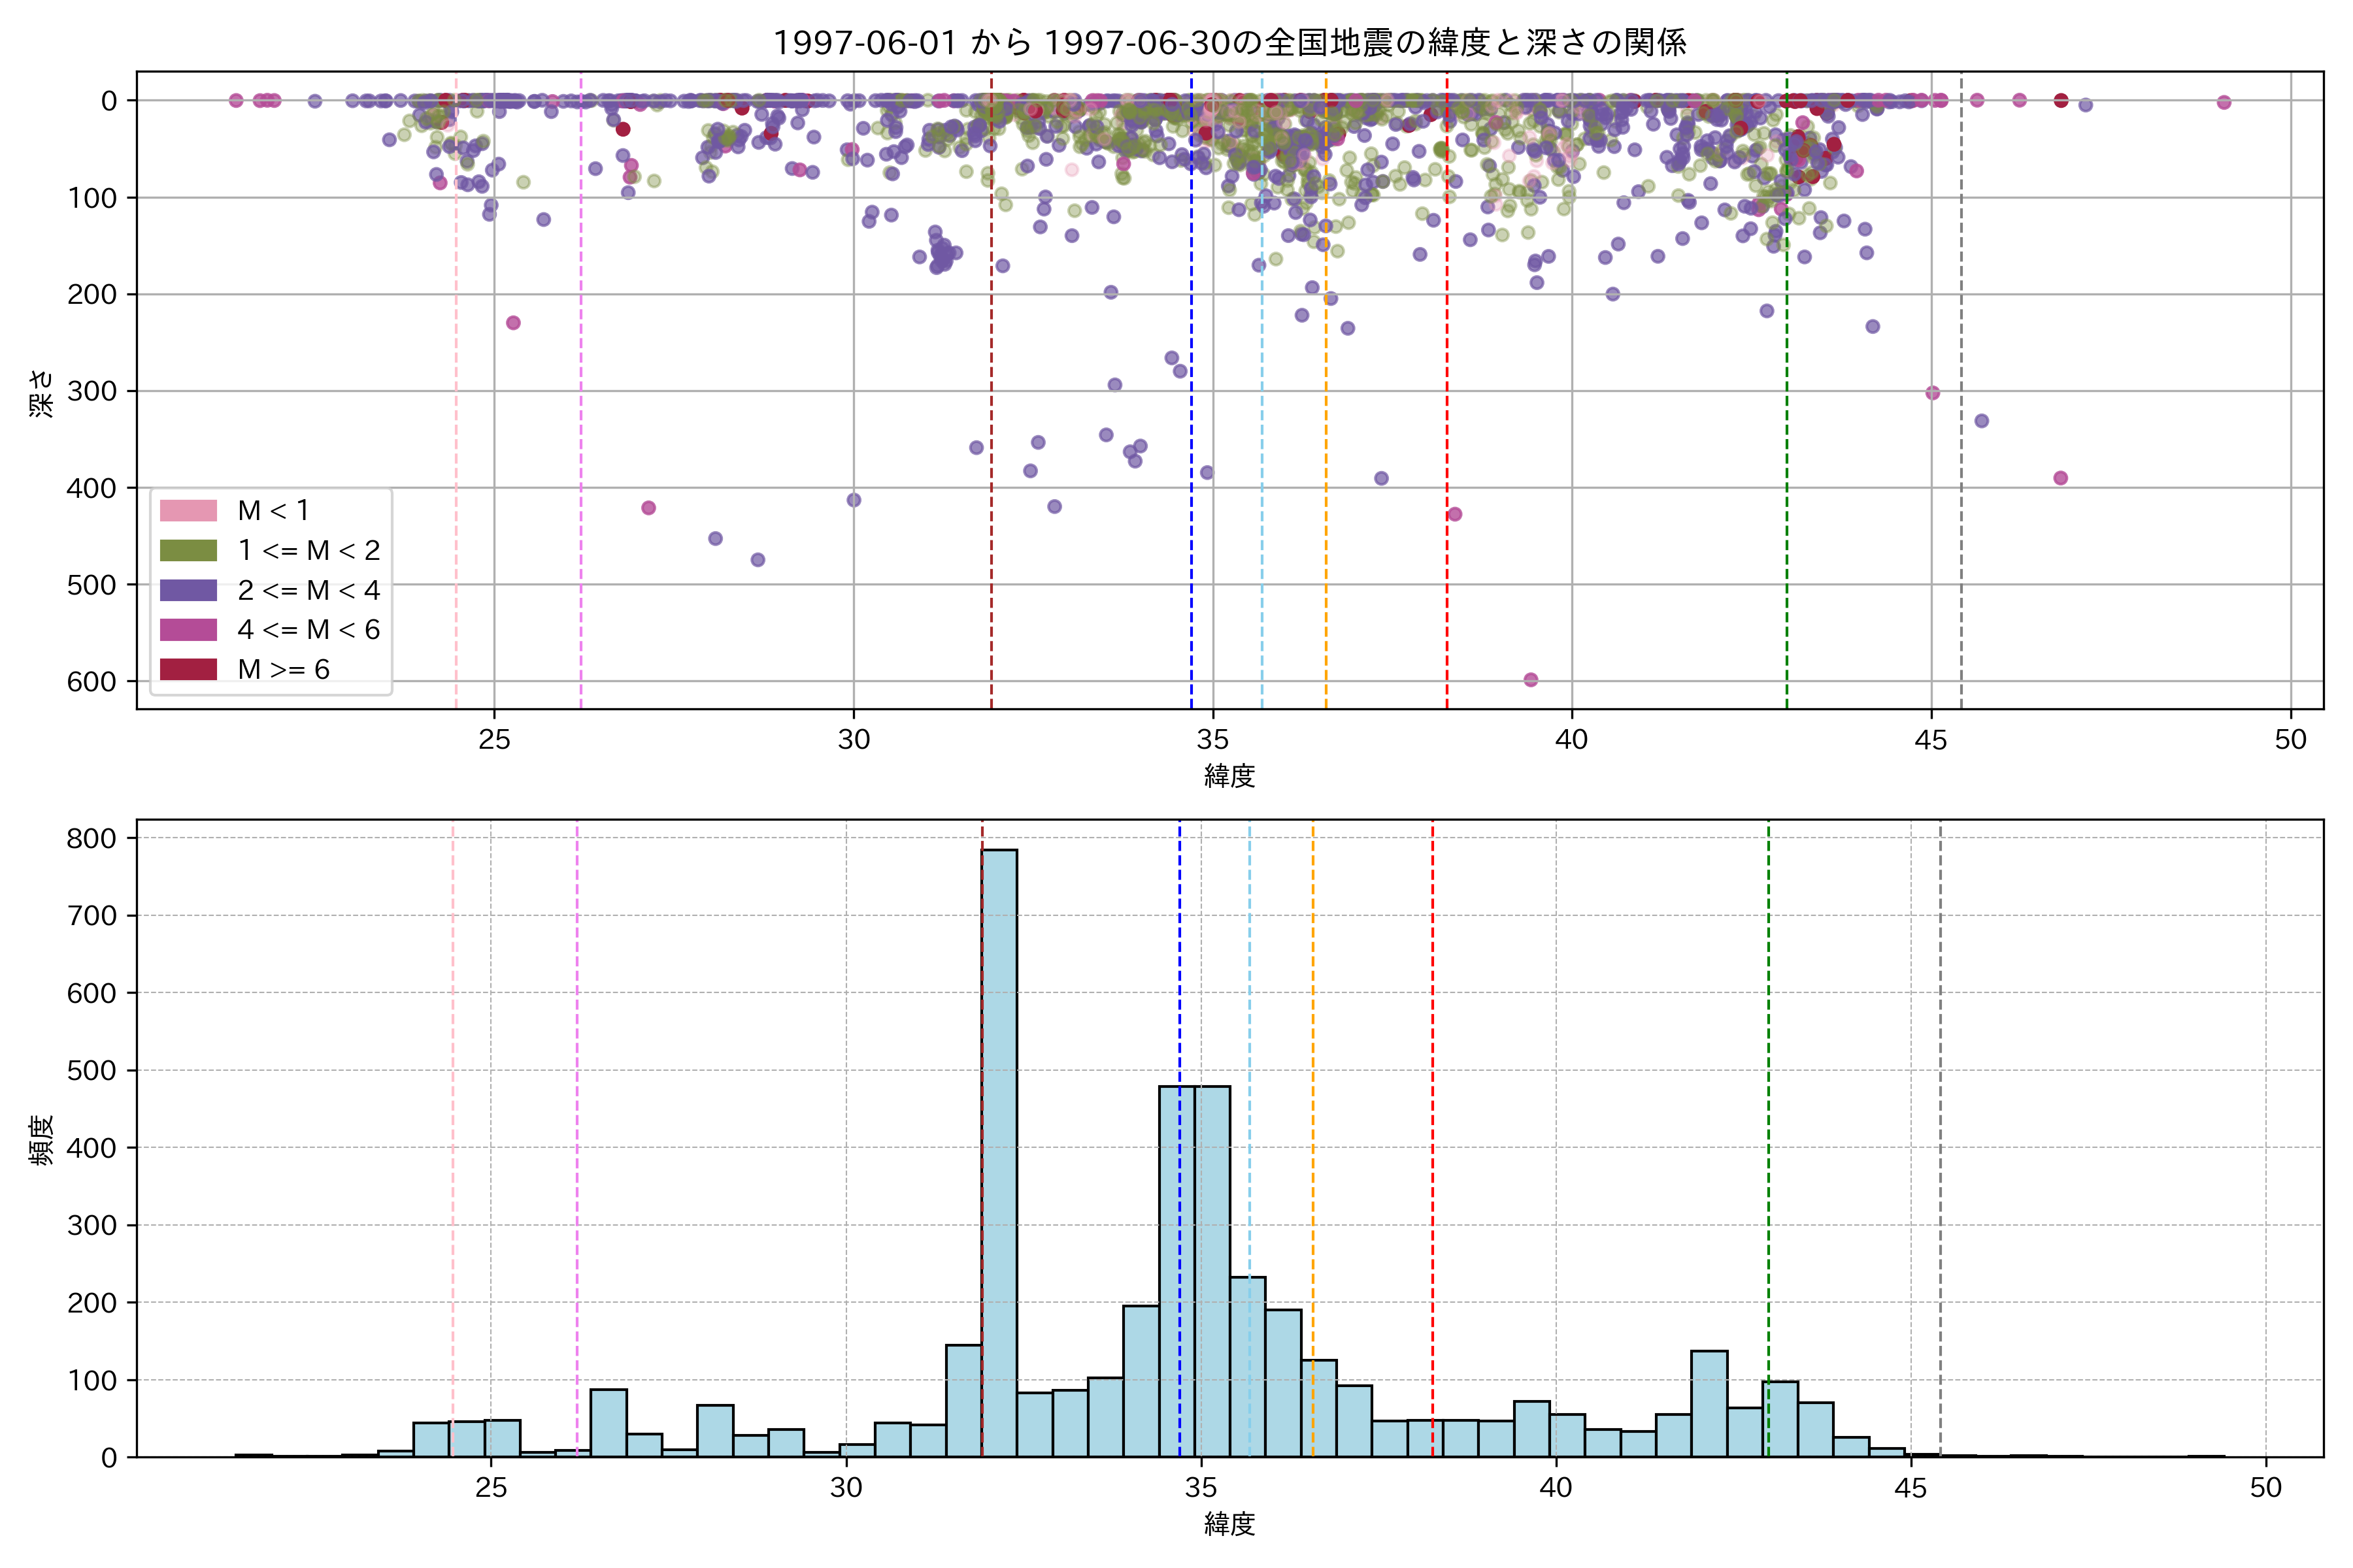Click the pink M < 1 legend swatch
Screen dimensions: 2353x1568
[188, 511]
